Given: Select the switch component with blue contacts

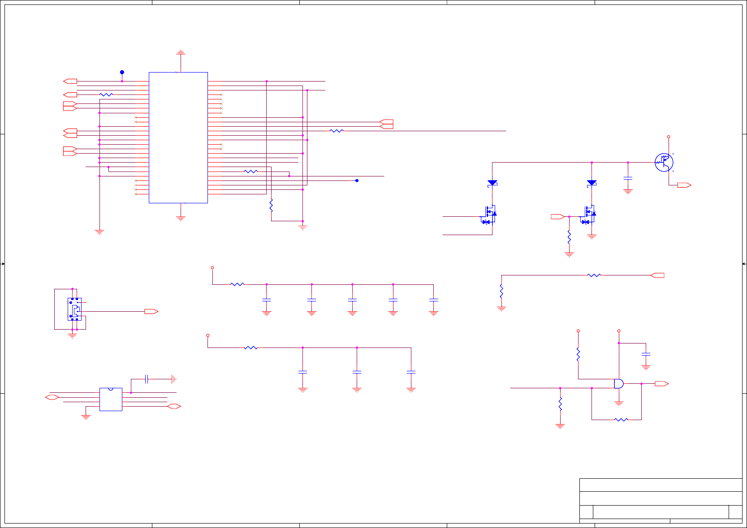Looking at the screenshot, I should (75, 309).
